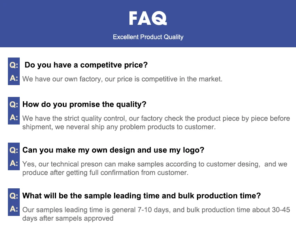296x236 pixels.
Task: Click the A: badge beside the own factory answer
Action: [x=14, y=78]
